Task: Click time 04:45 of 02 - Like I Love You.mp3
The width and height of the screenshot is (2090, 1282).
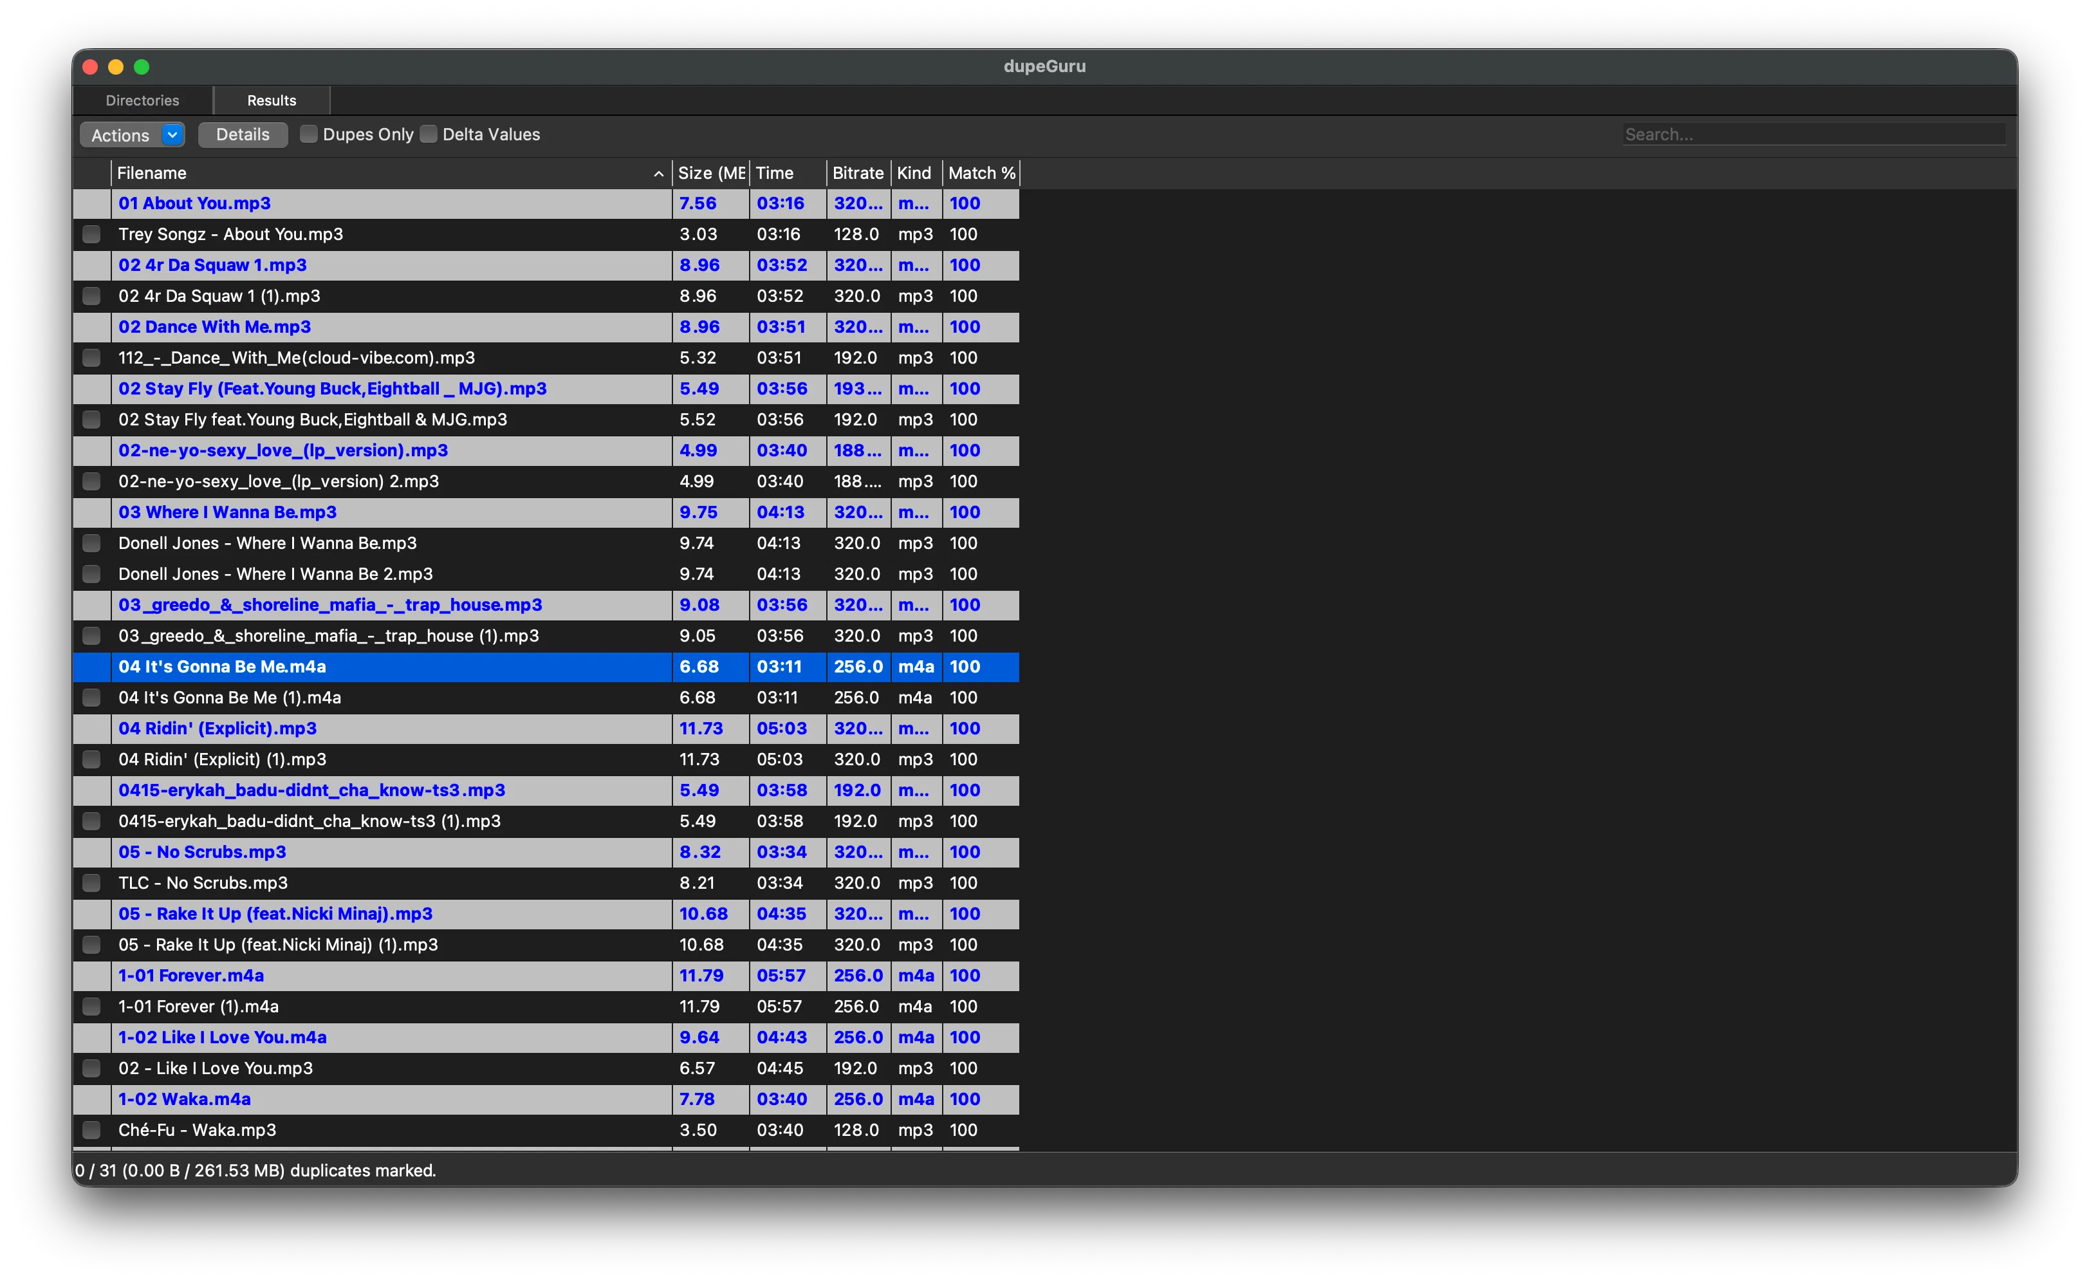Action: pyautogui.click(x=779, y=1068)
